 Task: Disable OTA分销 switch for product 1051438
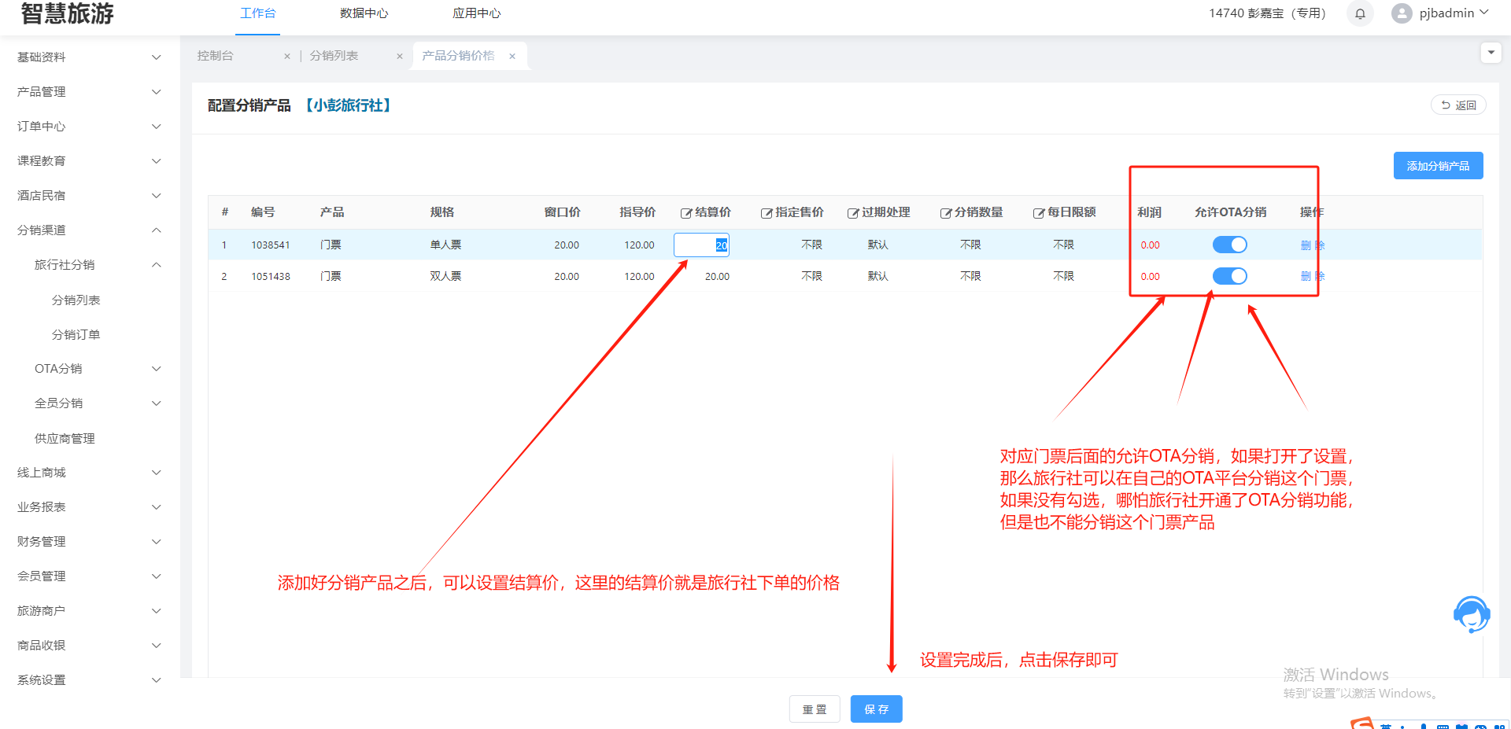tap(1229, 276)
